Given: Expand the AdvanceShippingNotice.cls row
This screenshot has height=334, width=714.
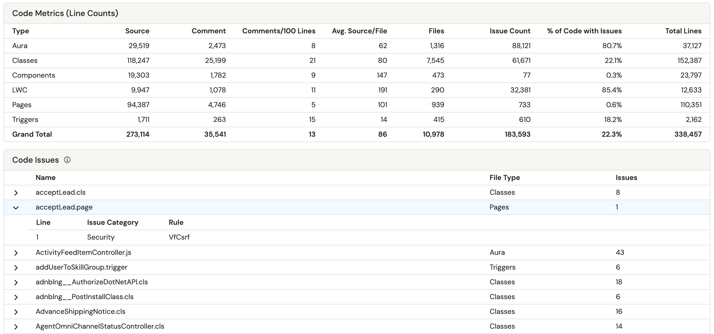Looking at the screenshot, I should (x=16, y=312).
